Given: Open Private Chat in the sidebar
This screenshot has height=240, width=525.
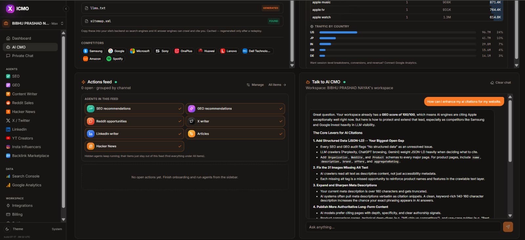Looking at the screenshot, I should click(30, 56).
